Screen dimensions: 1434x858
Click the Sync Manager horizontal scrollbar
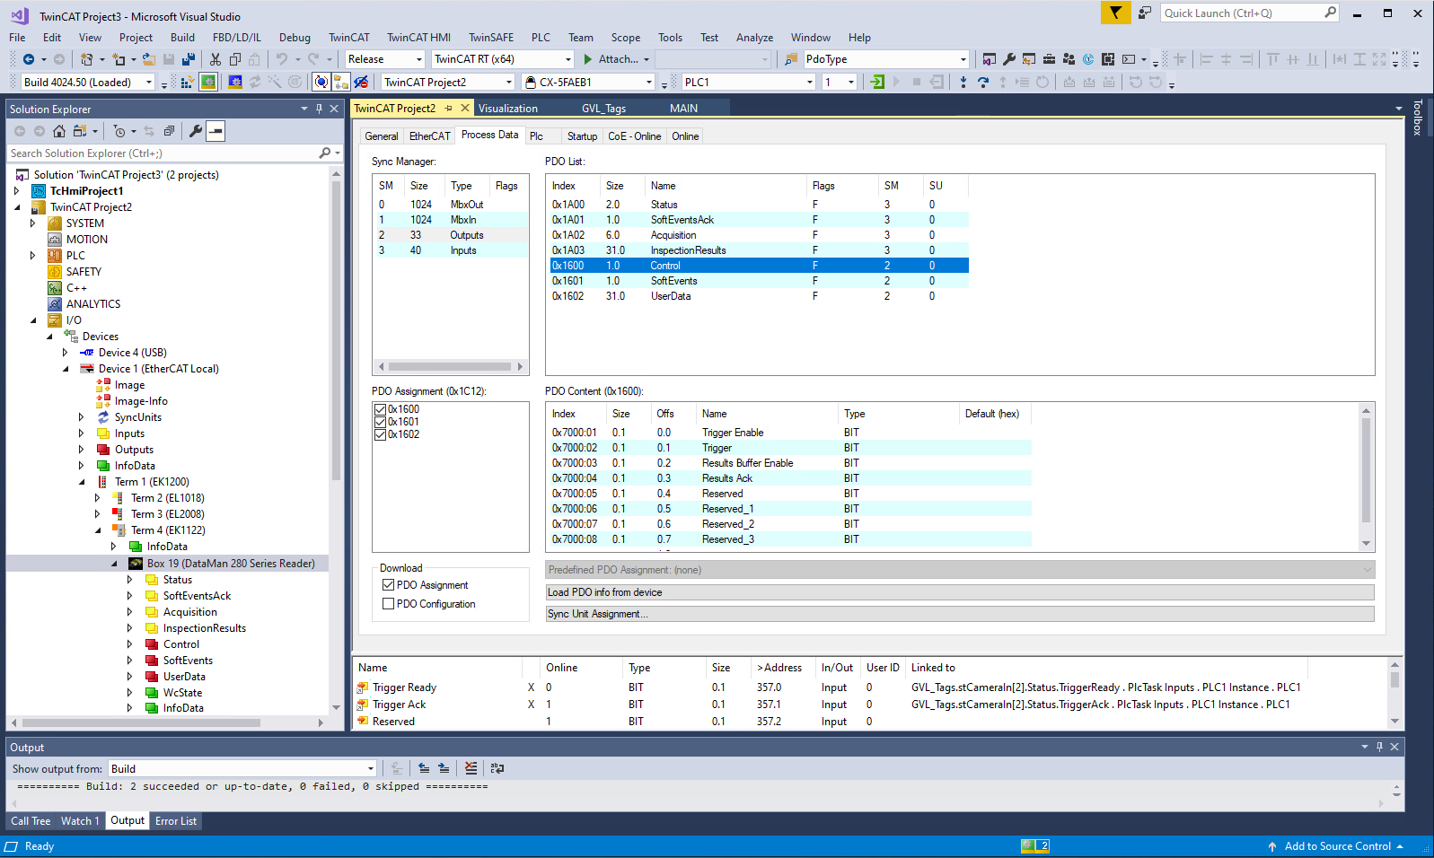click(x=450, y=366)
